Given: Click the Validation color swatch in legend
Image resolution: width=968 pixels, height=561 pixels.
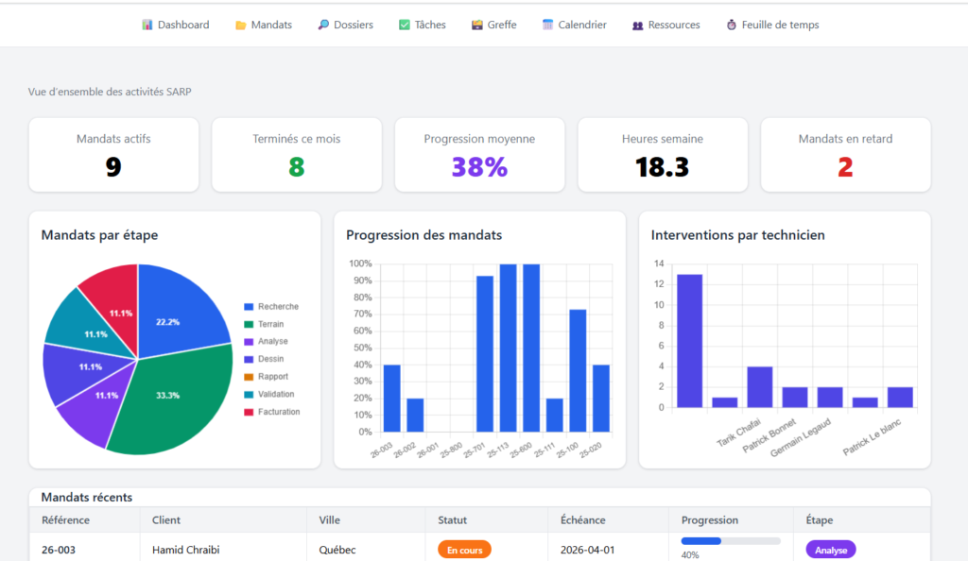Looking at the screenshot, I should click(x=250, y=395).
